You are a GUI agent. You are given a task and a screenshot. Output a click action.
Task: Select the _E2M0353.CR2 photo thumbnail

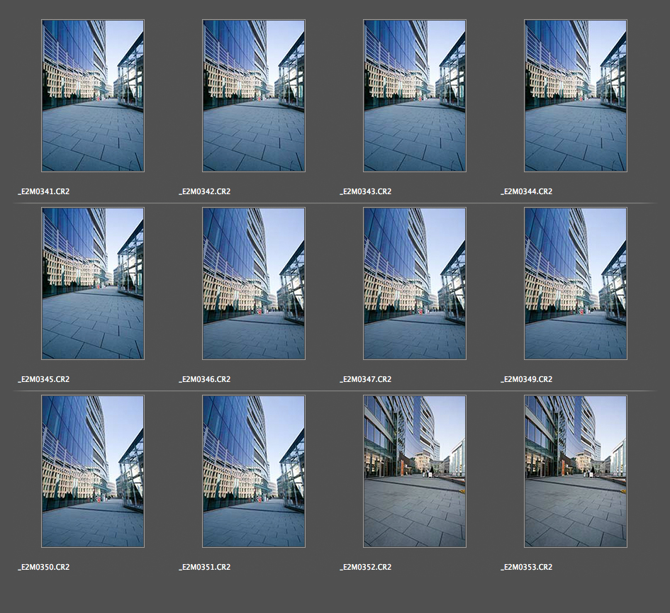[576, 471]
